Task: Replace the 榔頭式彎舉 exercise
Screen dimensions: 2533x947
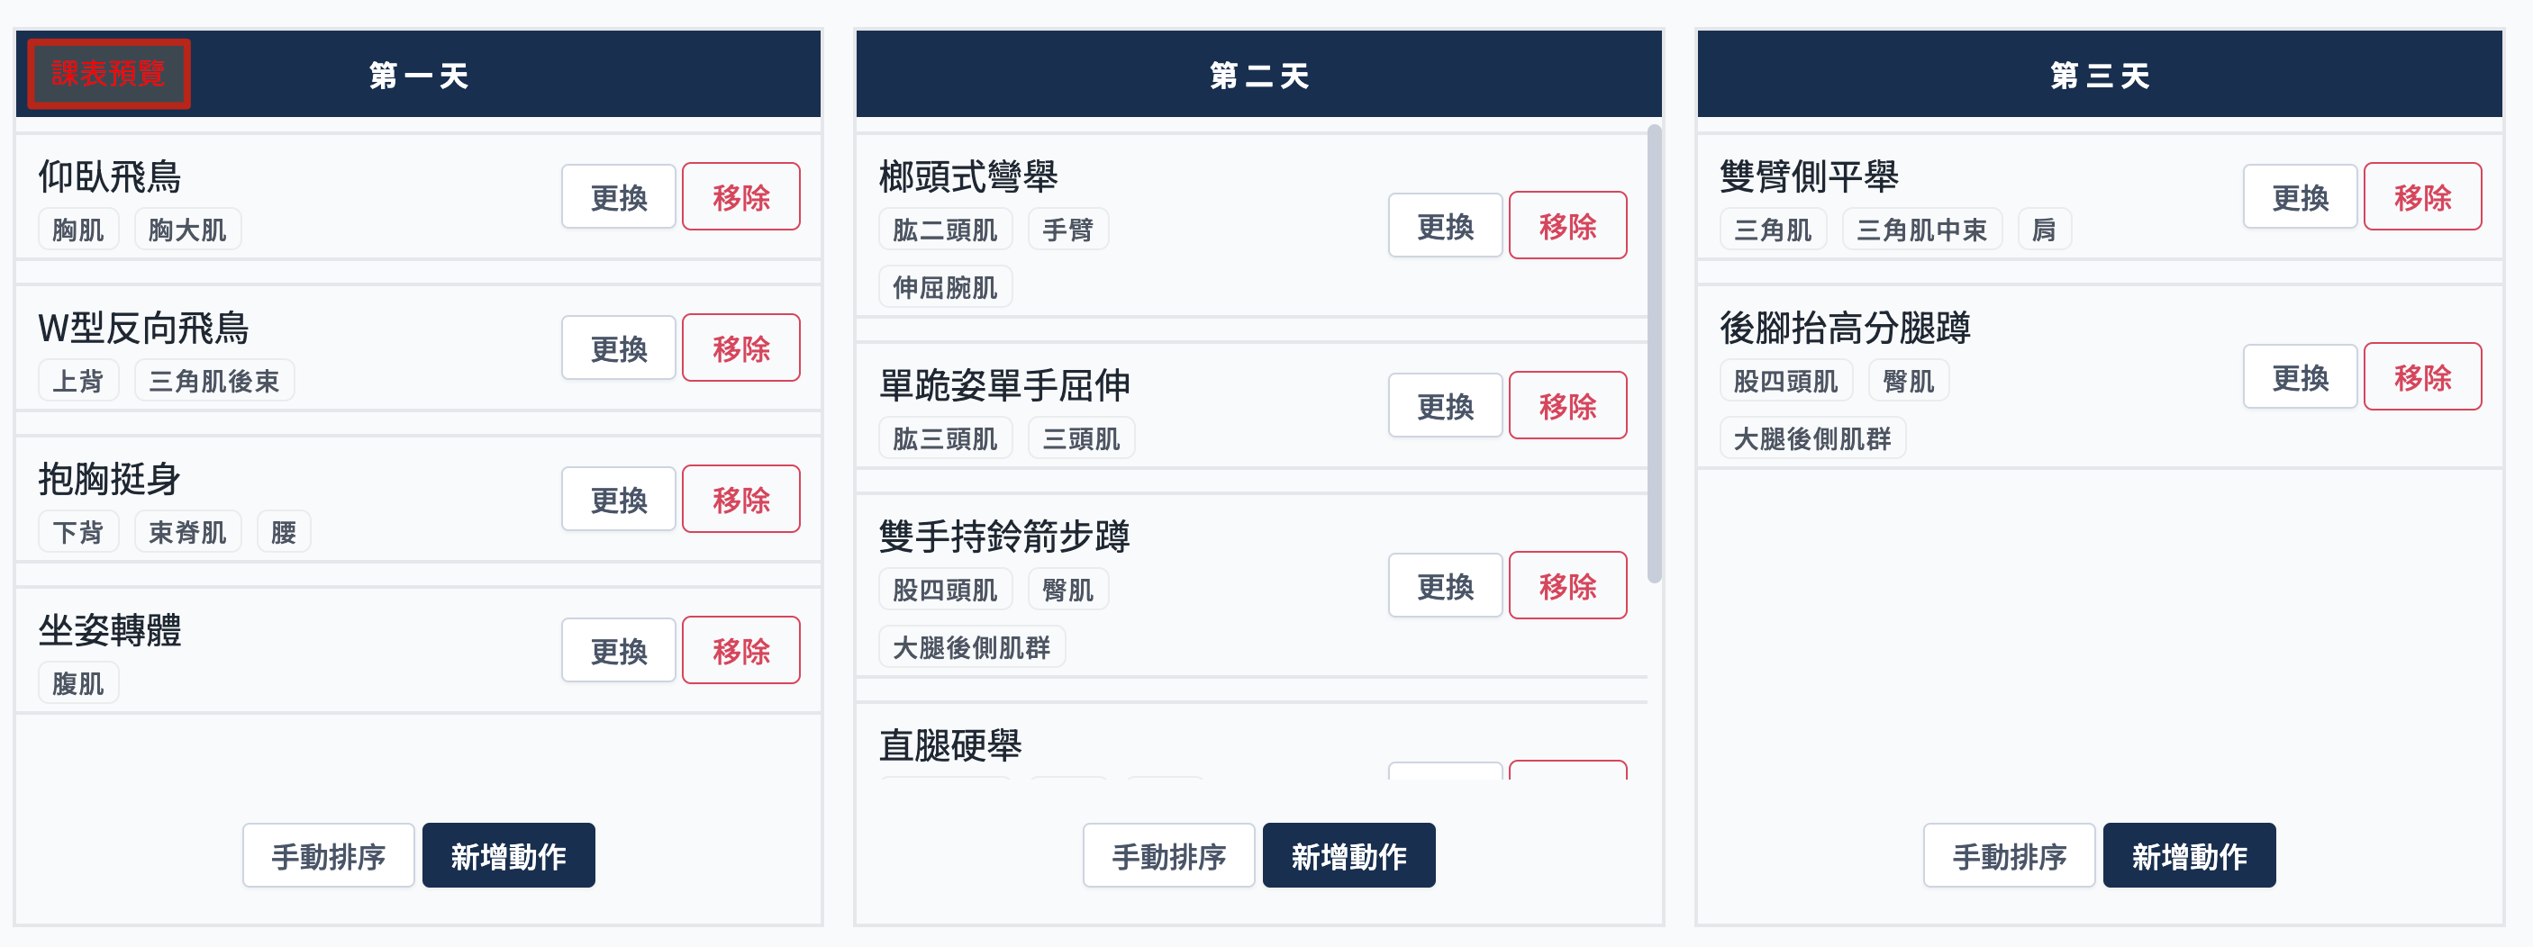Action: point(1445,227)
